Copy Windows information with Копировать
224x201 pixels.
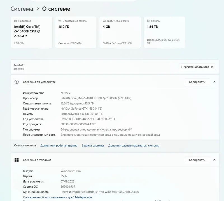click(197, 160)
